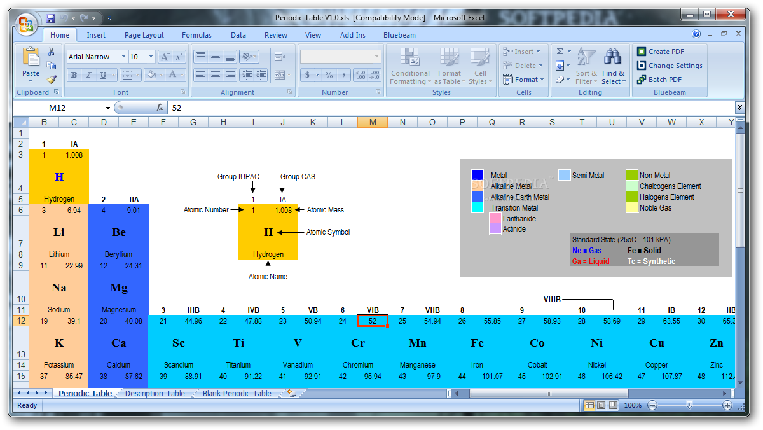Open Excel Help question mark icon
Image resolution: width=763 pixels, height=430 pixels.
click(x=696, y=34)
